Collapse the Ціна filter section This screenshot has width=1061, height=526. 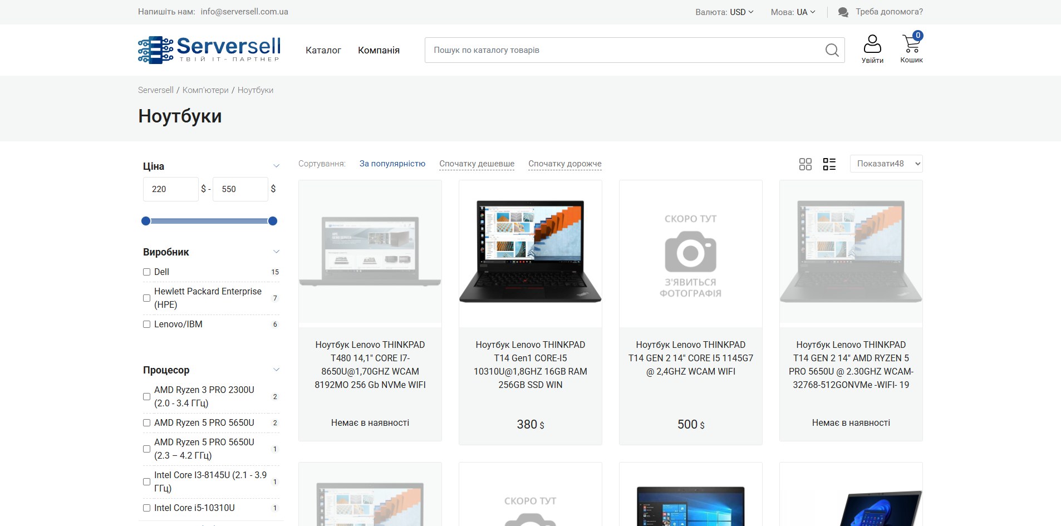tap(276, 166)
